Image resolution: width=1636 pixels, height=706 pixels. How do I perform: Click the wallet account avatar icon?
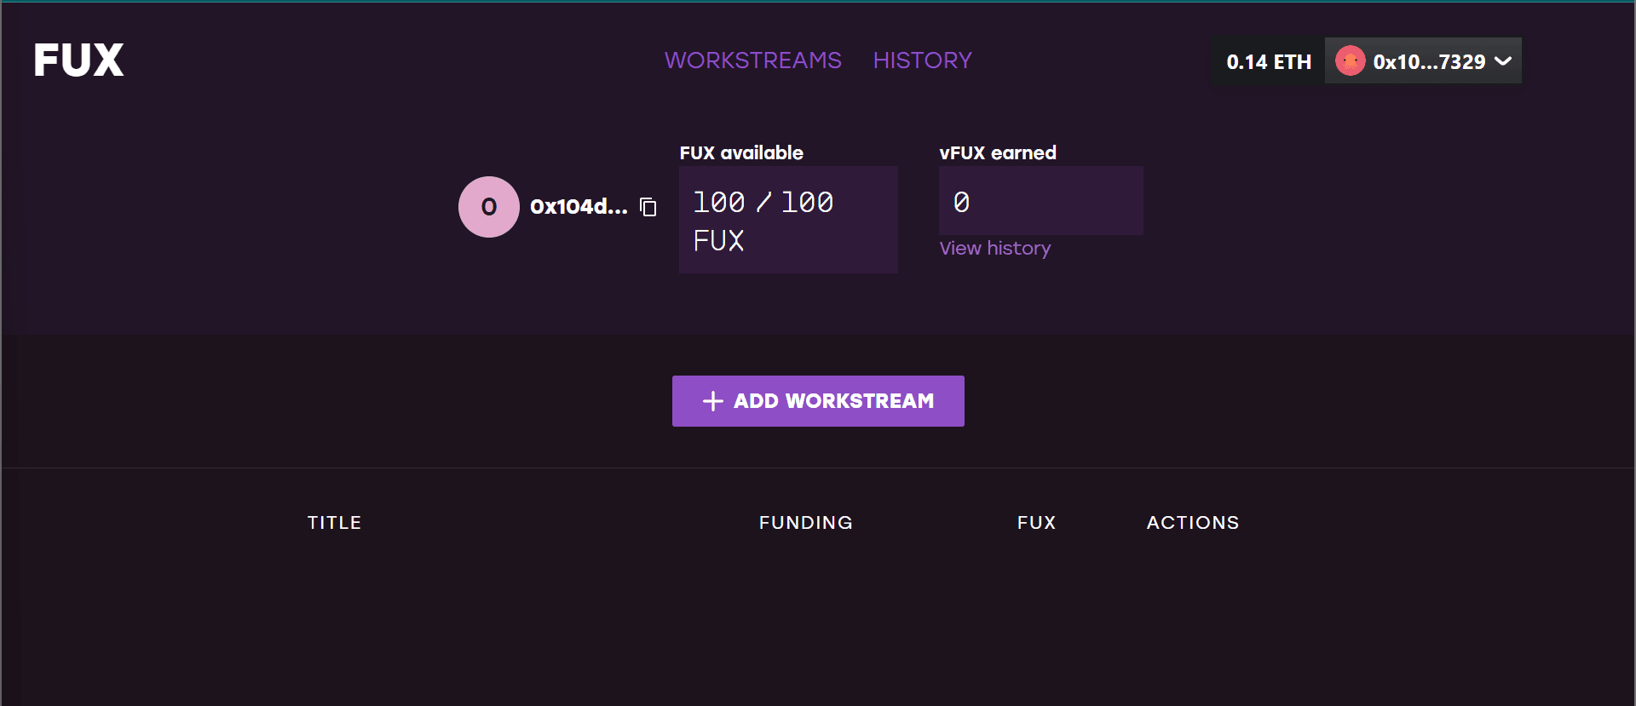[x=1351, y=61]
